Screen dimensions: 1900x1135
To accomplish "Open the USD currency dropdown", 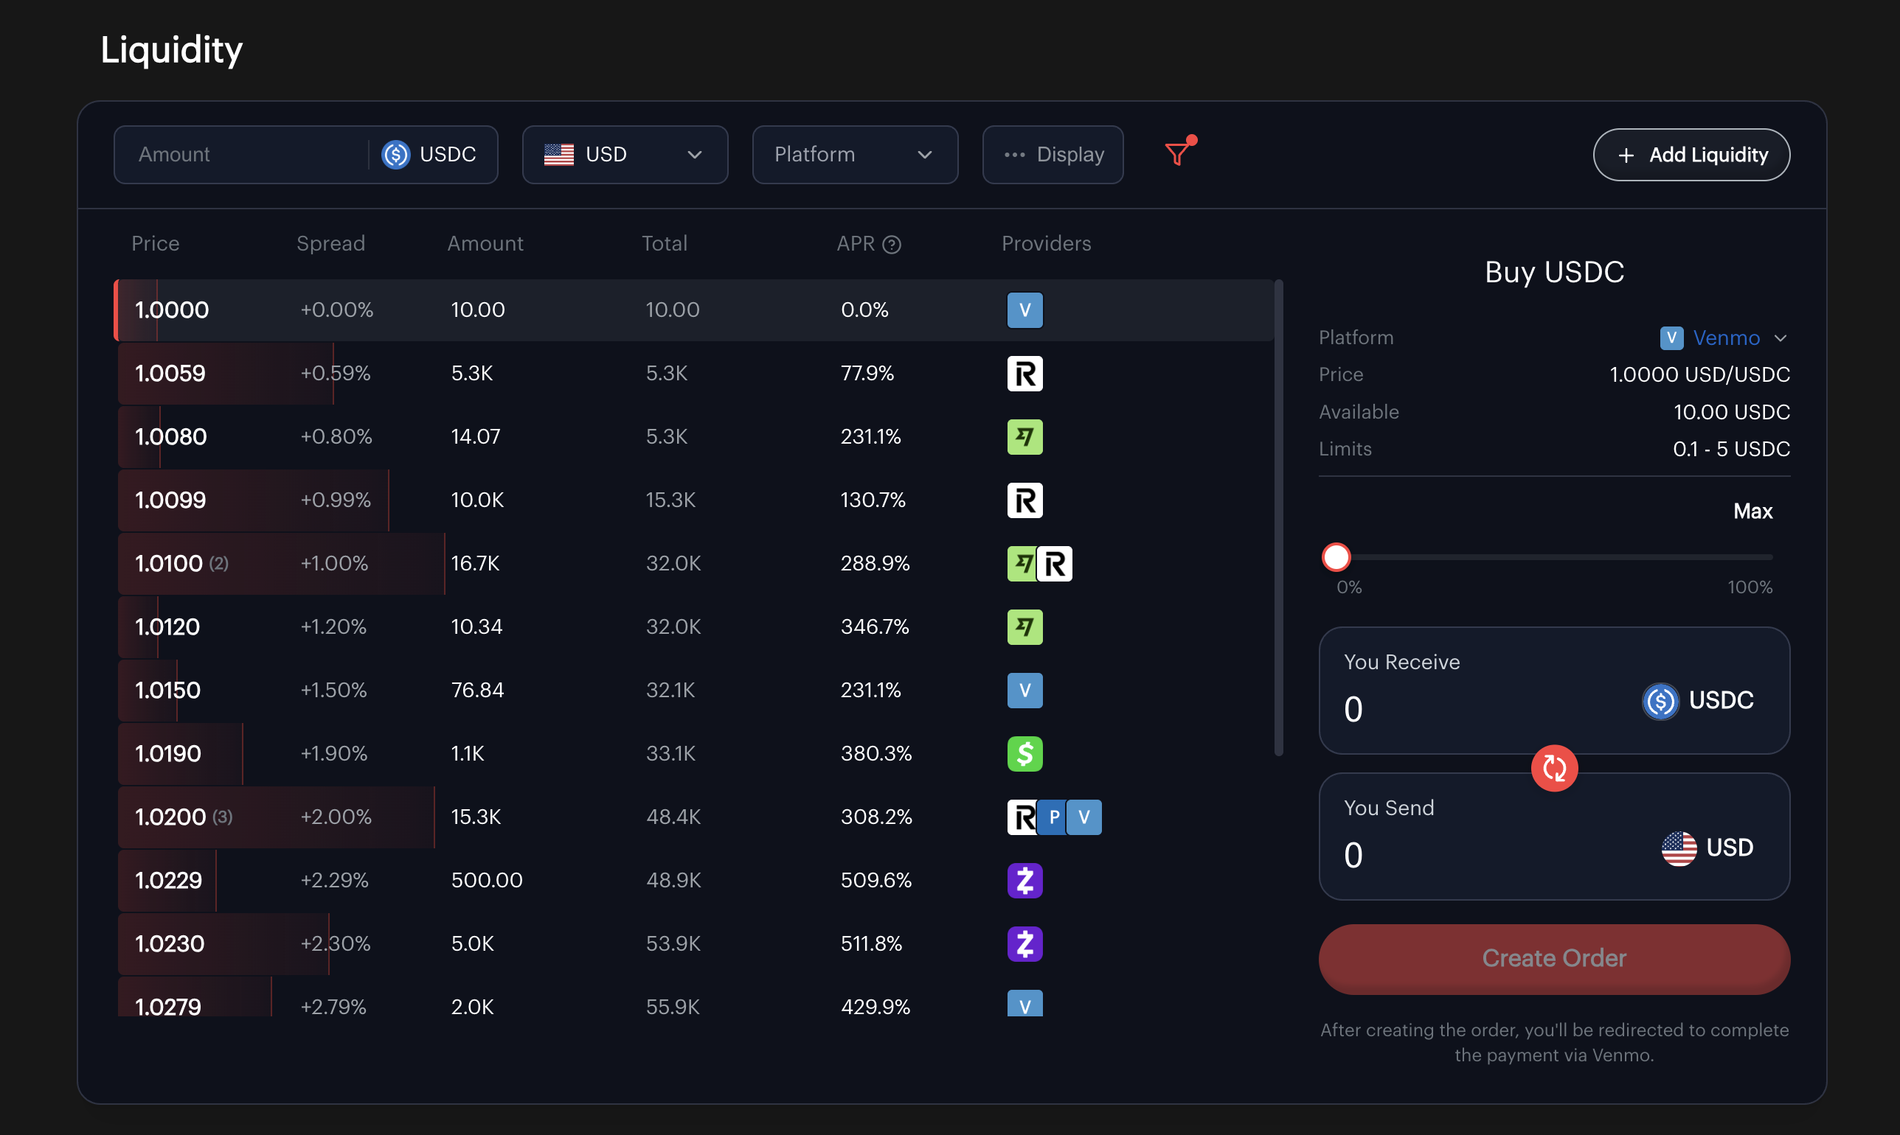I will coord(625,155).
